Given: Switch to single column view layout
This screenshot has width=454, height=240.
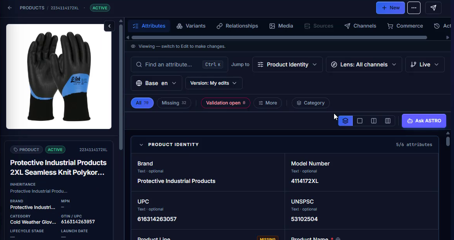Looking at the screenshot, I should [x=360, y=121].
